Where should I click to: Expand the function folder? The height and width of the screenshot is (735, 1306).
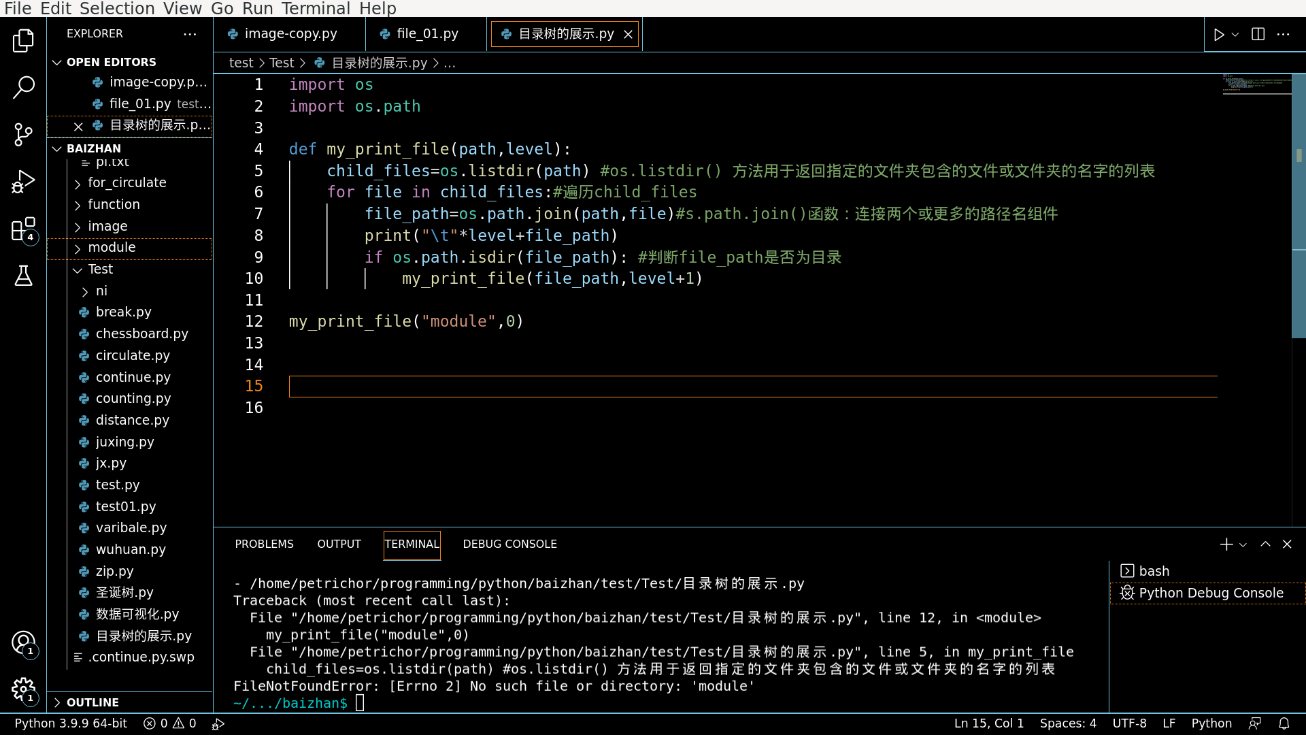pyautogui.click(x=129, y=204)
